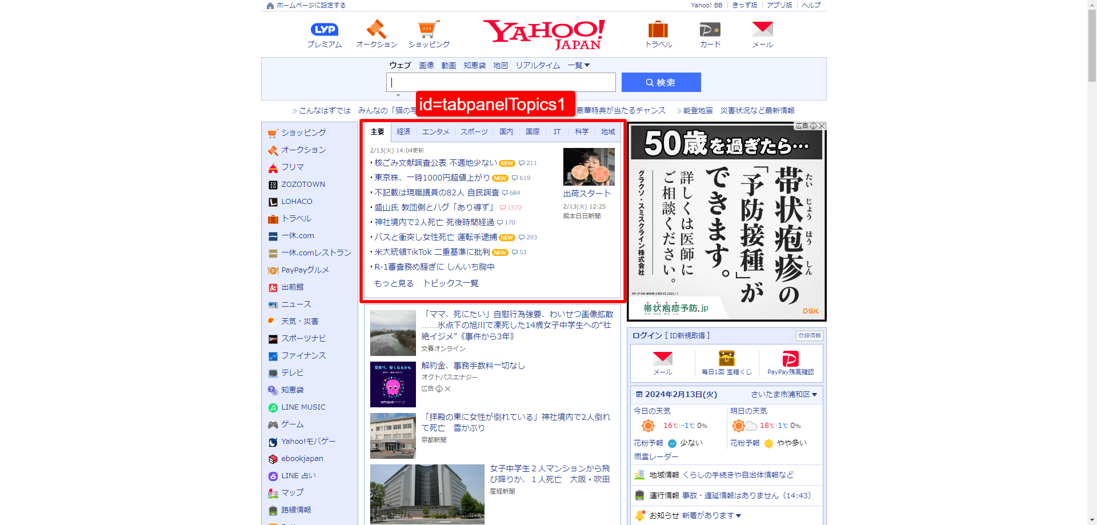Expand the search suggestion arrow below search box
Screen dimensions: 1097x525
[x=398, y=95]
